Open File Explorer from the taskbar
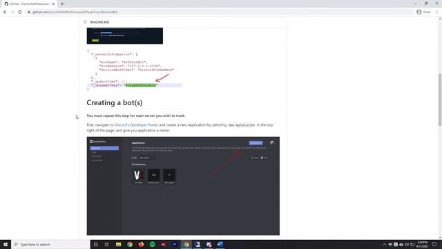The image size is (442, 249). pyautogui.click(x=118, y=244)
